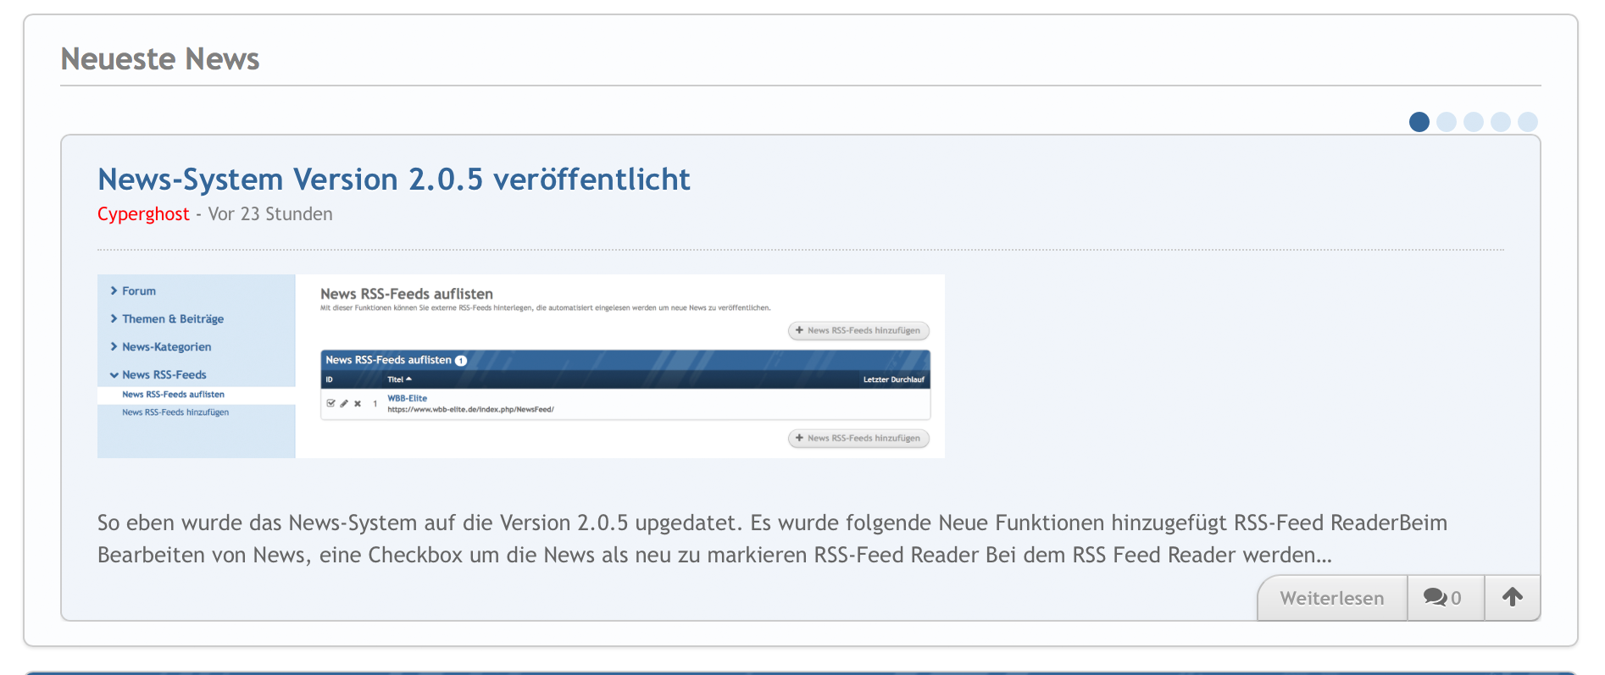Click the 'Neueste News' heading
The height and width of the screenshot is (675, 1605).
160,59
